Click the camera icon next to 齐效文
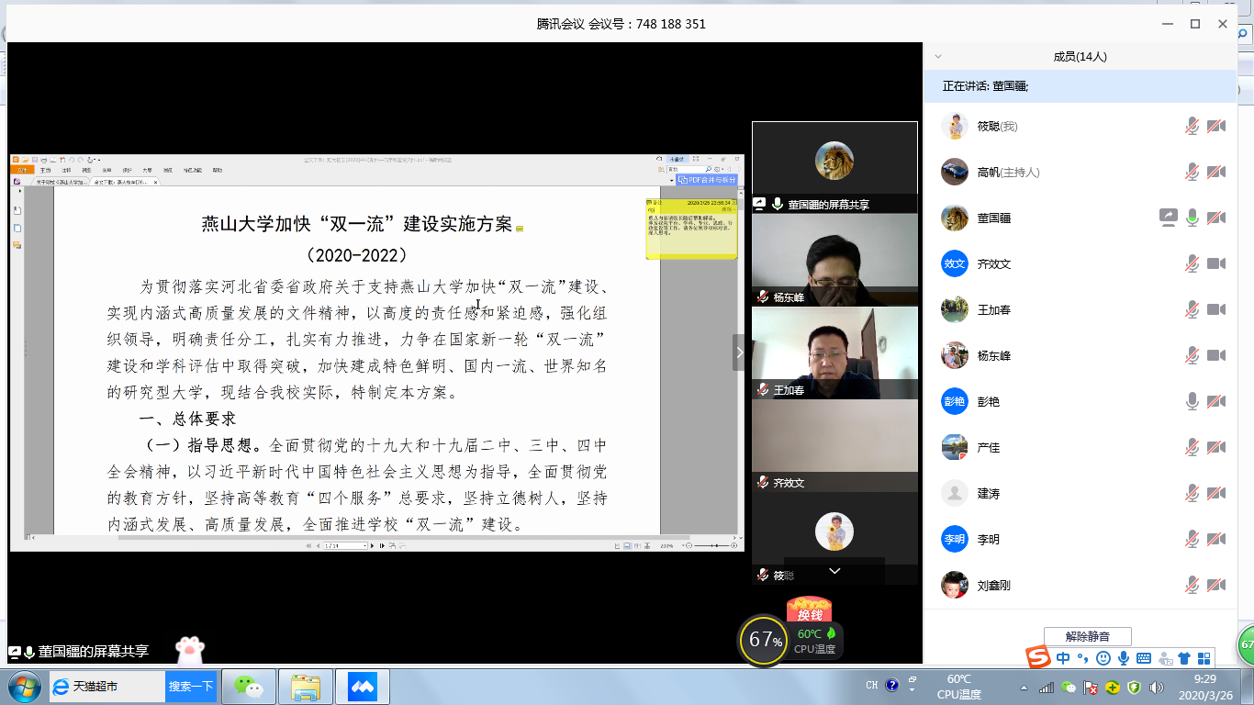The height and width of the screenshot is (705, 1254). (1216, 264)
